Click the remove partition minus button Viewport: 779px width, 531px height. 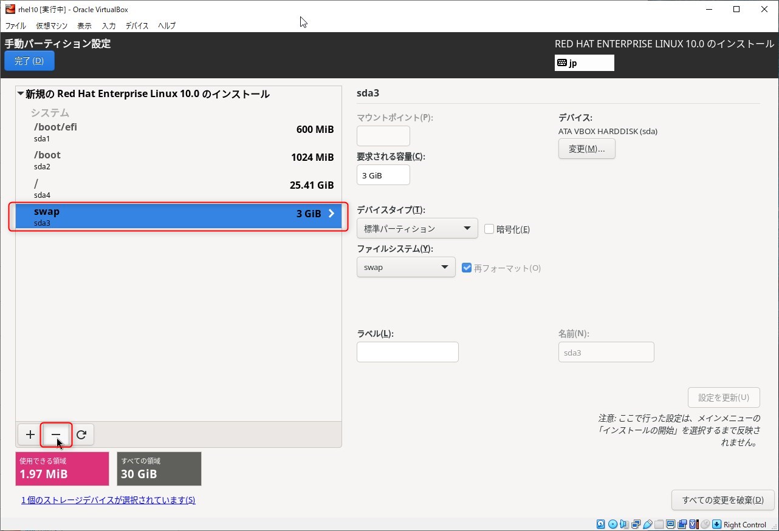point(55,435)
